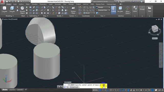Switch to the Solid ribbon tab
Viewport: 164px width, 92px height.
tap(15, 4)
